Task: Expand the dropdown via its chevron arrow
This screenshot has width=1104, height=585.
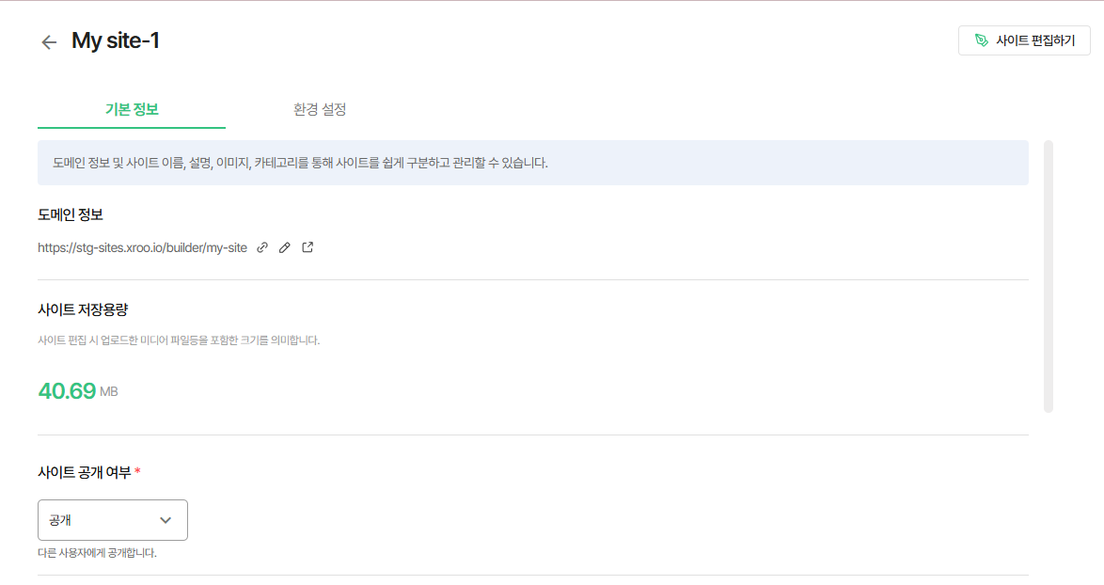Action: click(x=166, y=520)
